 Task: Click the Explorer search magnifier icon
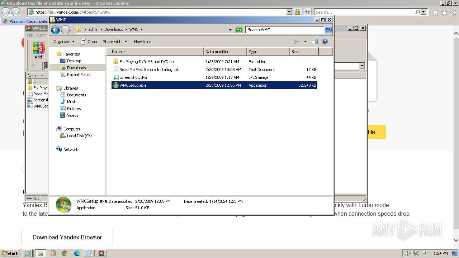click(328, 30)
